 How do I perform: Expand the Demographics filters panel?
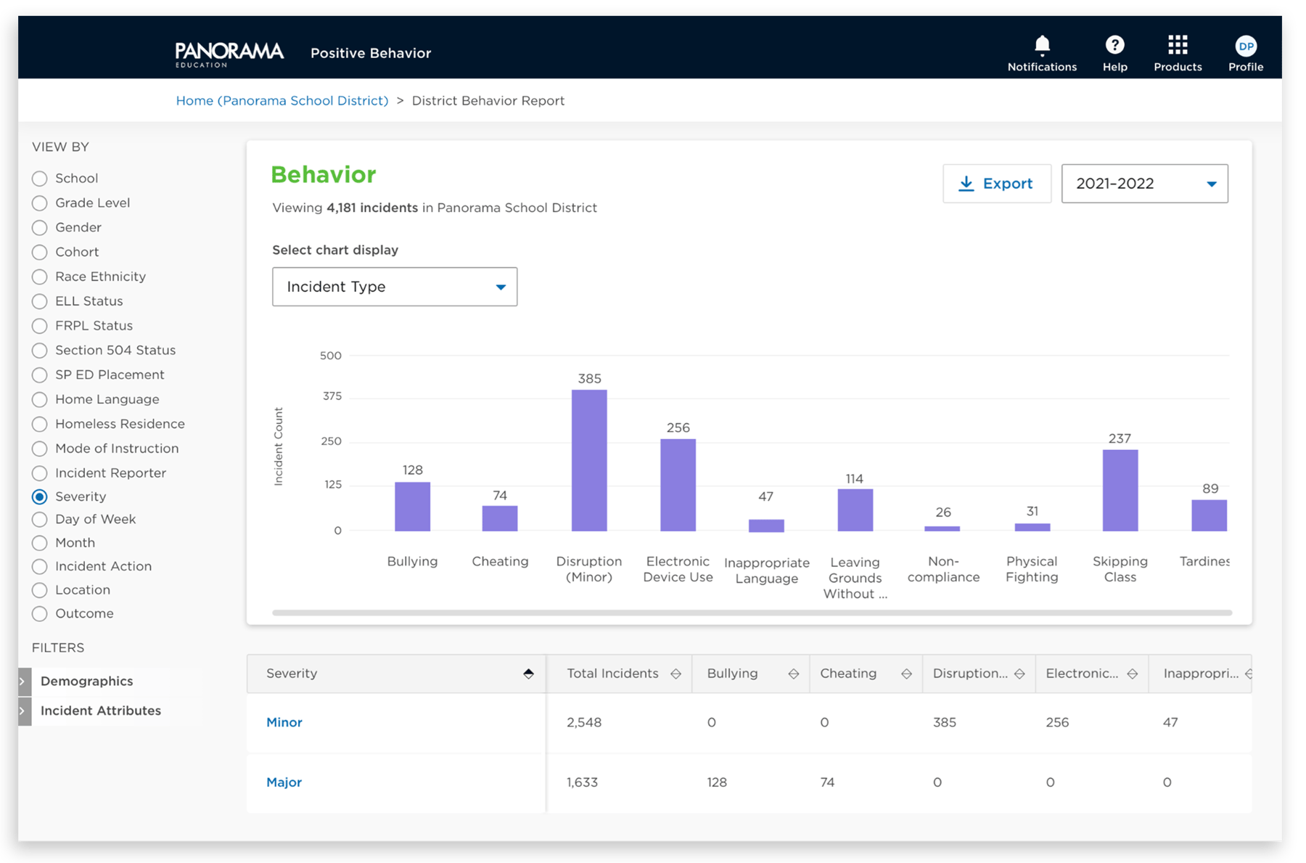86,681
